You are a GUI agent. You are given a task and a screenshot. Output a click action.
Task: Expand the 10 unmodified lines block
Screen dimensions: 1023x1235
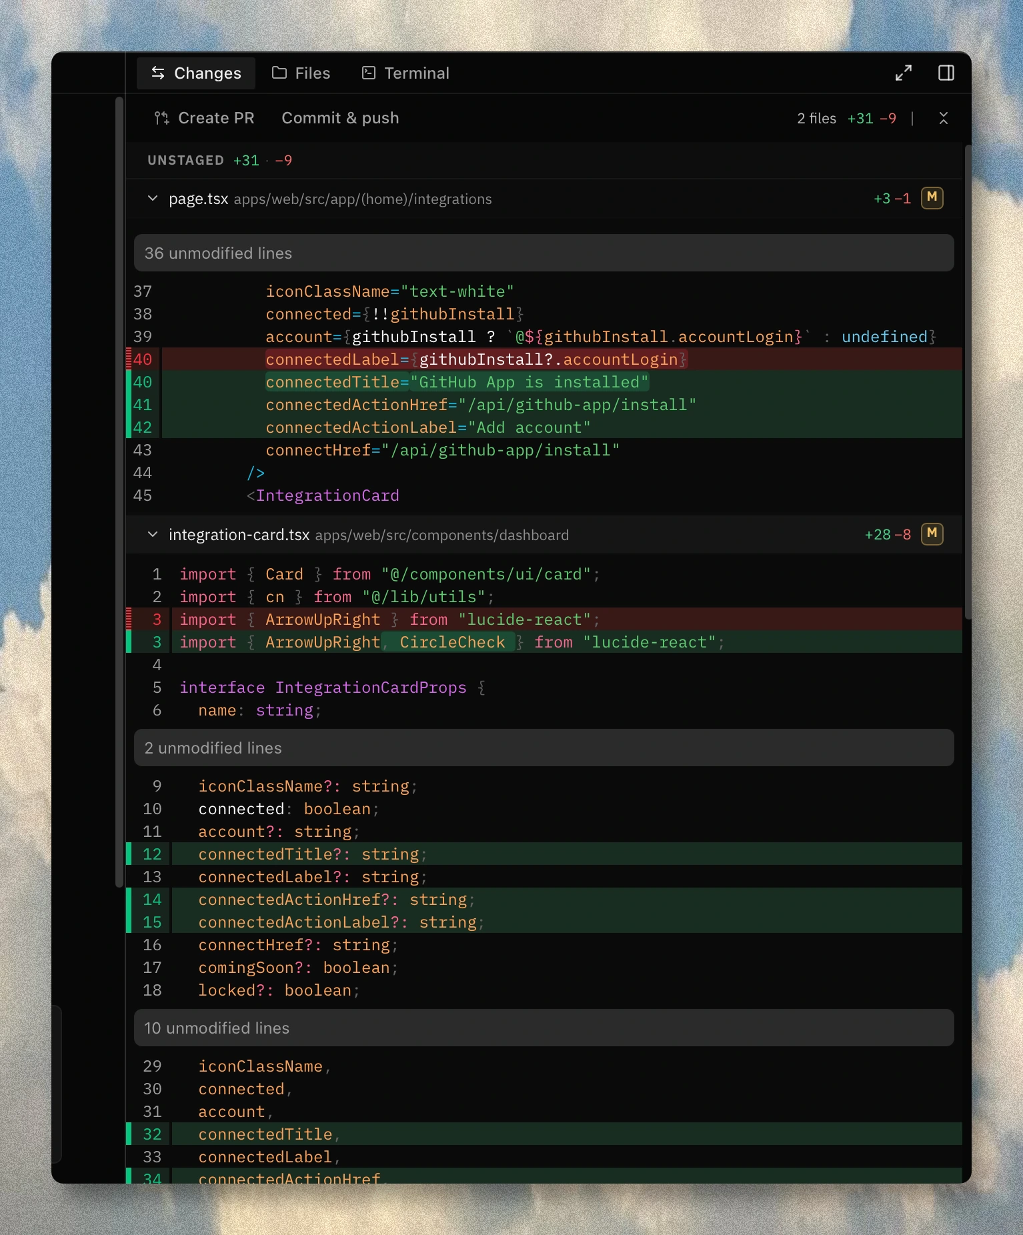tap(544, 1028)
